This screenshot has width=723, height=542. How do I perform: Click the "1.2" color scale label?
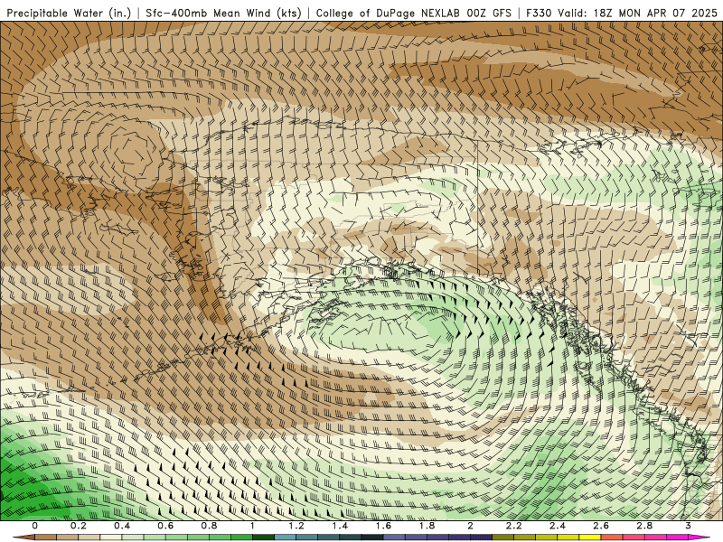click(296, 526)
